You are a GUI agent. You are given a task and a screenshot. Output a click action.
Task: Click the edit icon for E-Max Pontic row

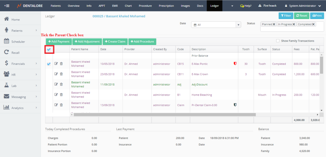pyautogui.click(x=56, y=64)
